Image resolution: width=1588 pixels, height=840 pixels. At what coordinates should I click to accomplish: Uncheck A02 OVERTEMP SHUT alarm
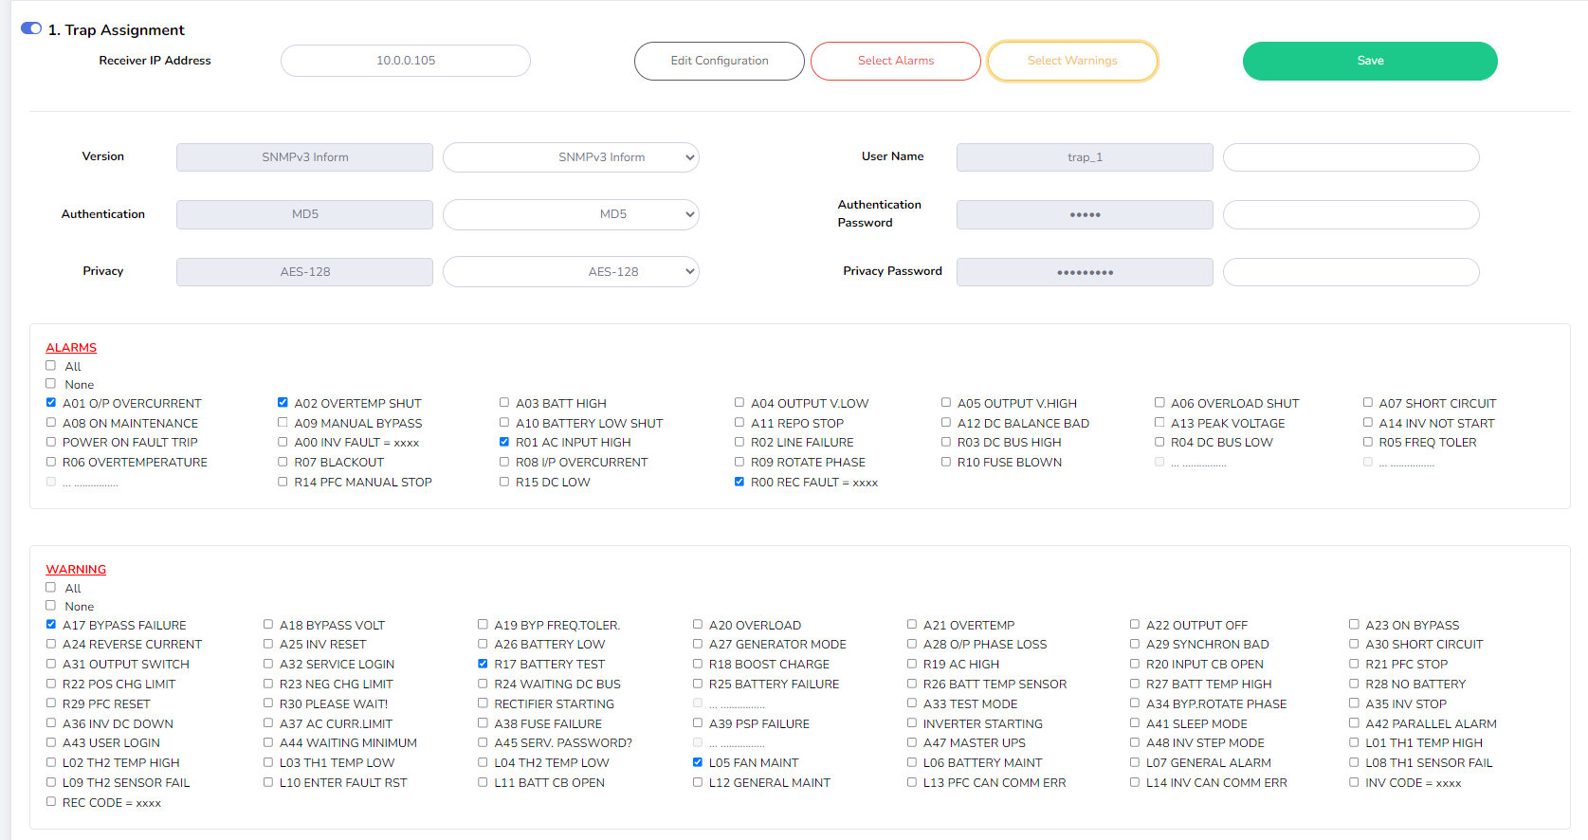(x=283, y=402)
